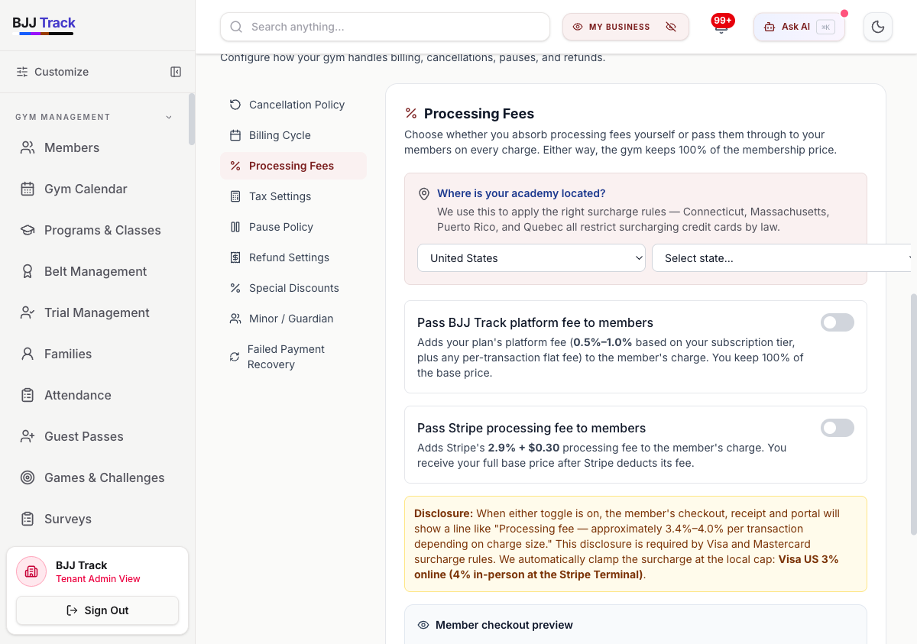Collapse sidebar using panel icon
Viewport: 917px width, 644px height.
[x=176, y=72]
